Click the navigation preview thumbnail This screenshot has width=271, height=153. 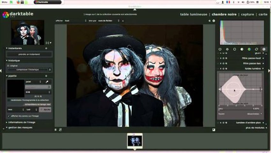click(x=28, y=33)
